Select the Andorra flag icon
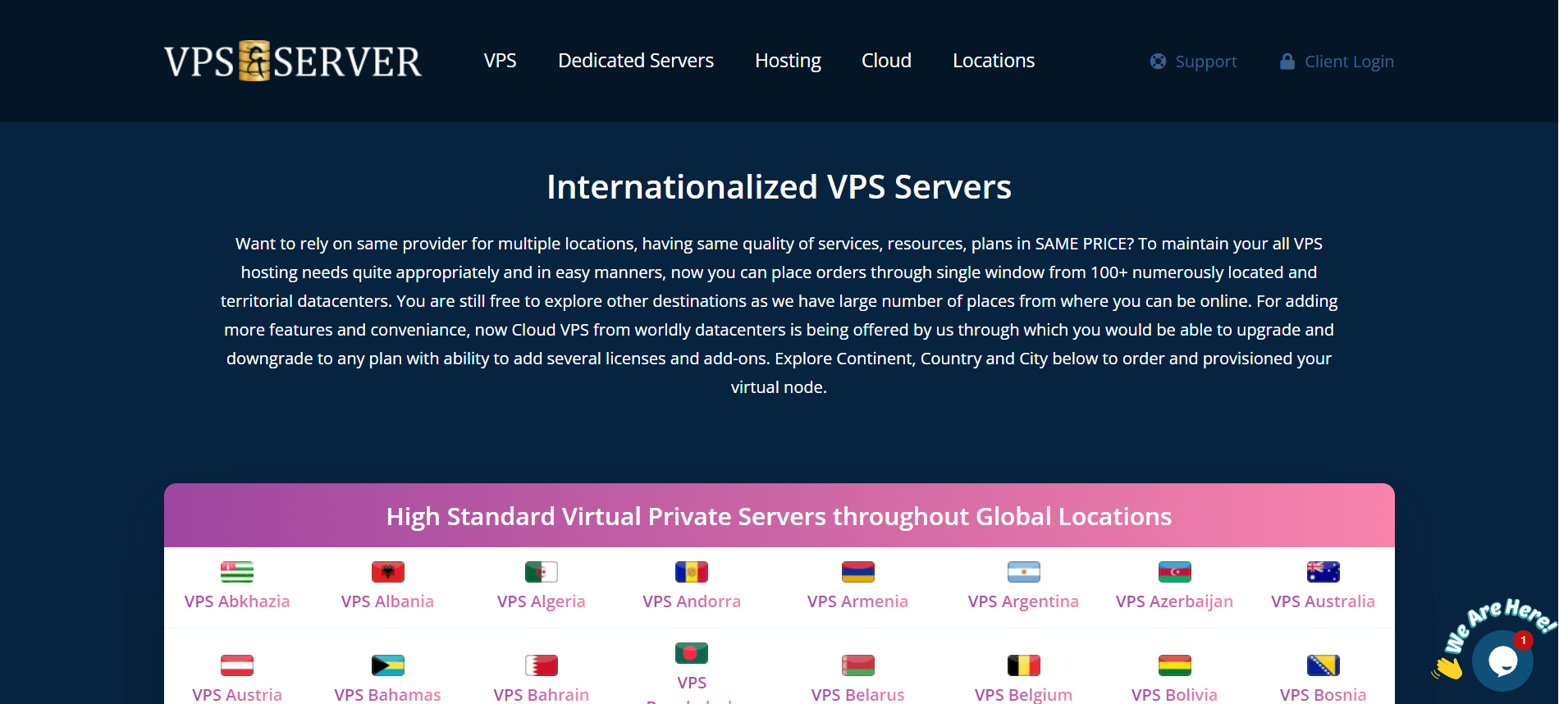This screenshot has height=704, width=1559. coord(691,572)
